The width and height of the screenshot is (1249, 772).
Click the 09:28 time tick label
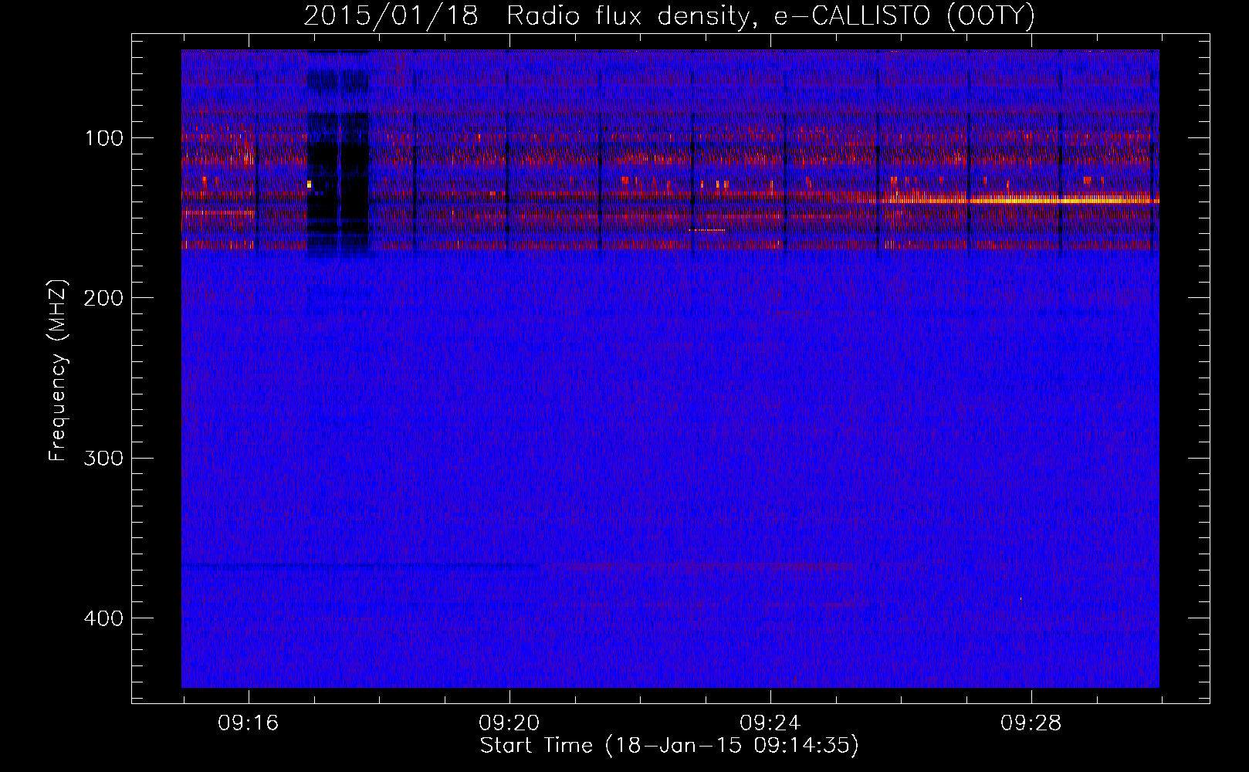click(1031, 723)
